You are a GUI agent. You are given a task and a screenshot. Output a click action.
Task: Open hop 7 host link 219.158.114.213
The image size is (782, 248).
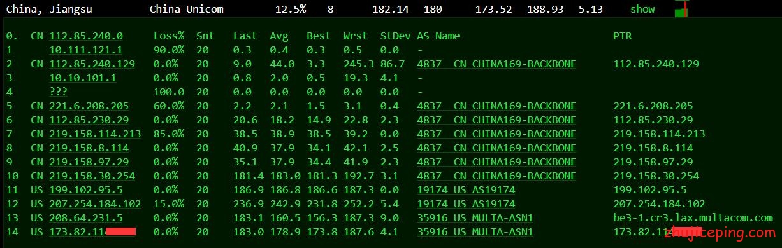coord(95,134)
